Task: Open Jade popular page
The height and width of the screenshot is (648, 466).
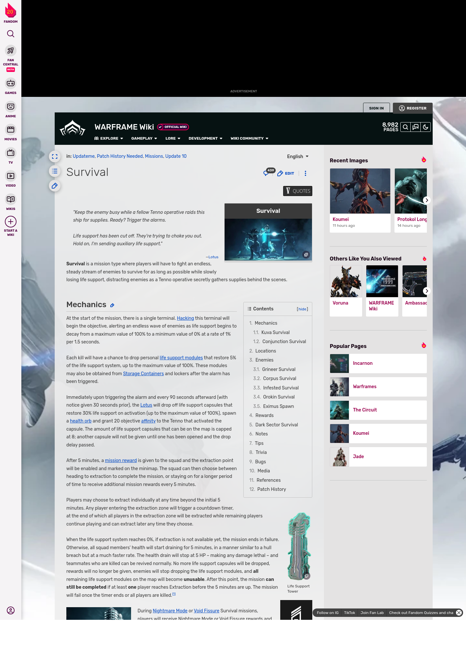Action: (x=378, y=457)
